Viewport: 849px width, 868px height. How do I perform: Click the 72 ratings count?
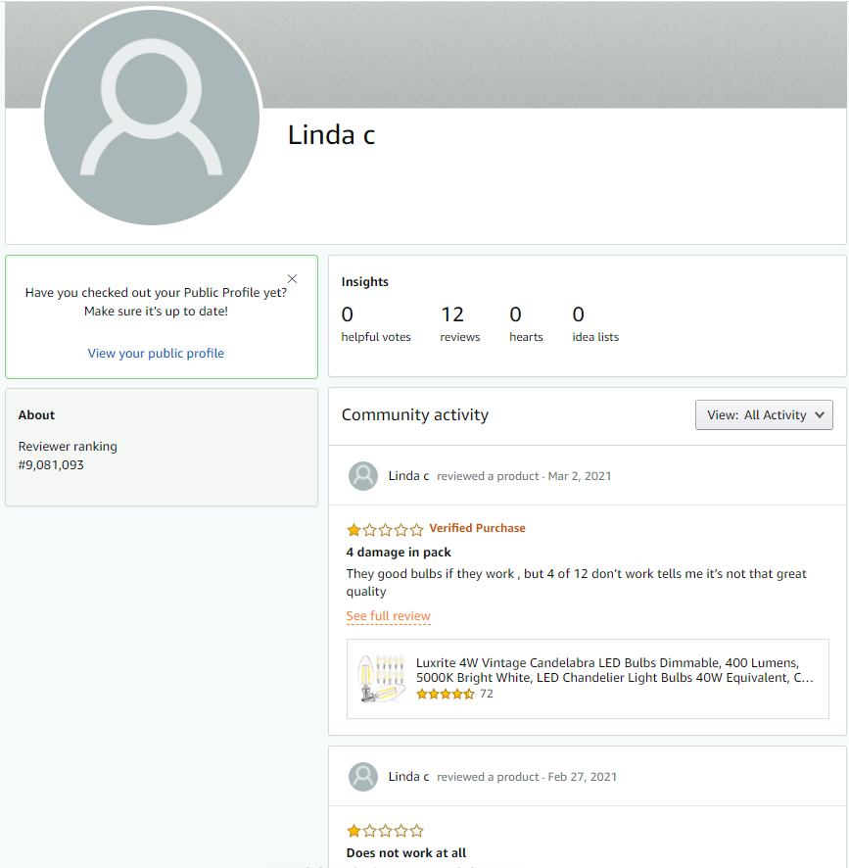tap(487, 694)
